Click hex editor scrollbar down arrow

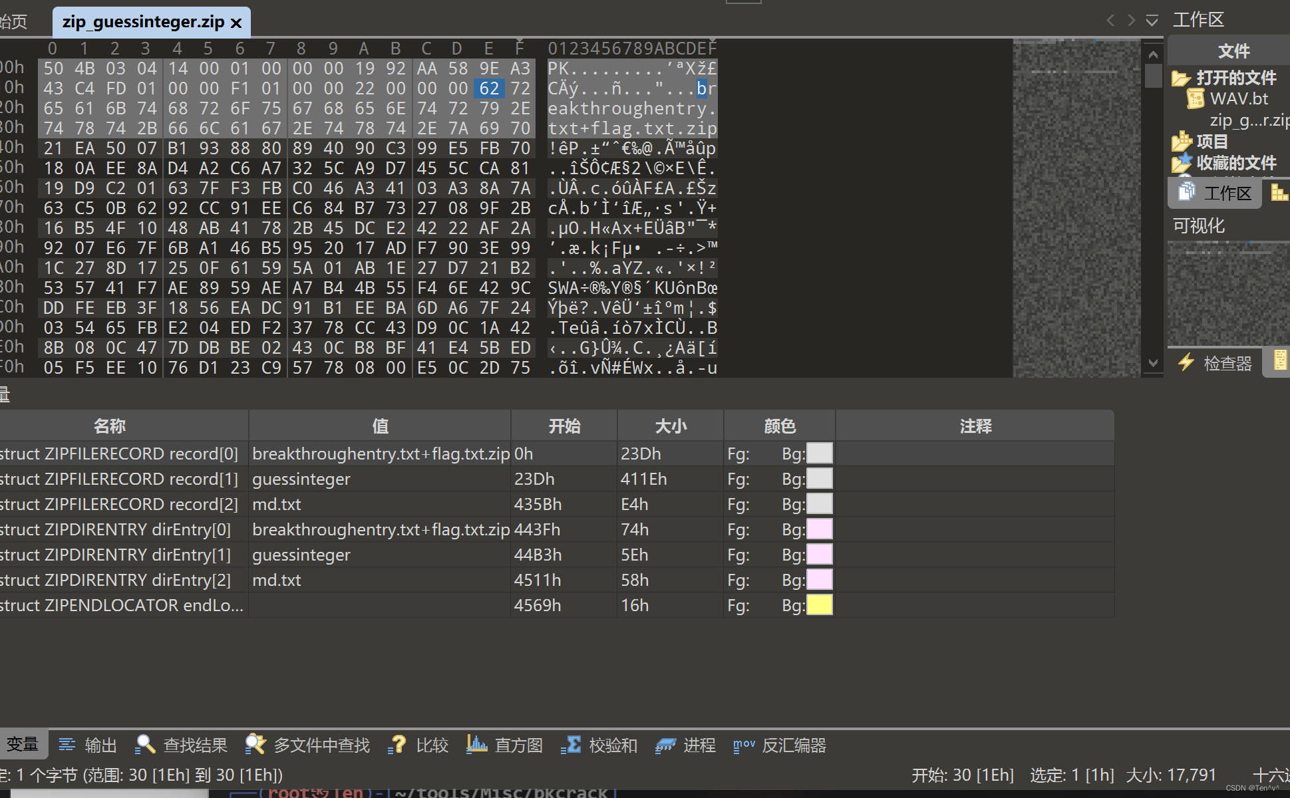(x=1154, y=363)
